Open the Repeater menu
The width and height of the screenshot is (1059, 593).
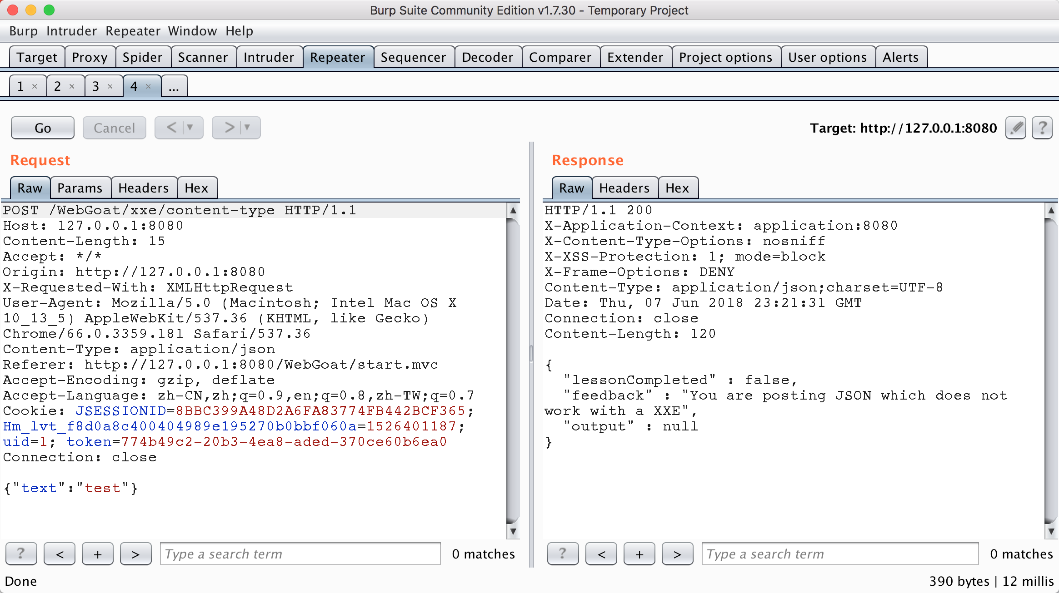tap(133, 31)
